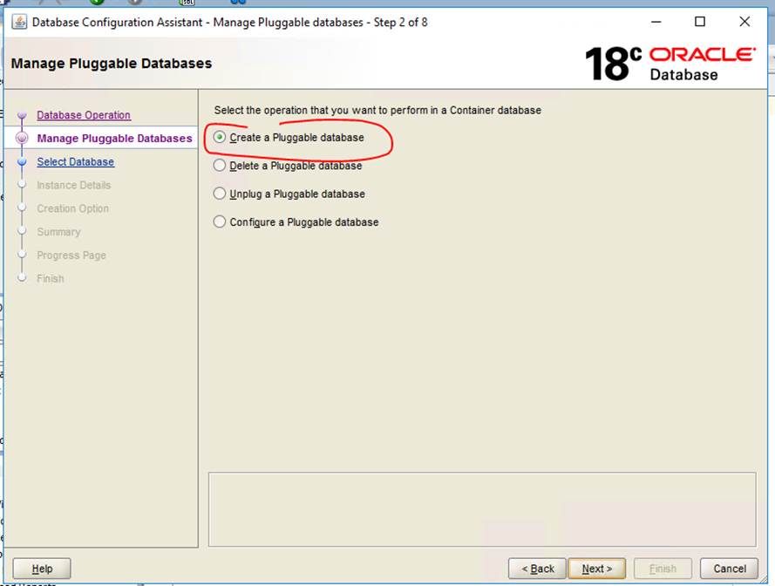This screenshot has height=586, width=775.
Task: Click the Help button
Action: (42, 569)
